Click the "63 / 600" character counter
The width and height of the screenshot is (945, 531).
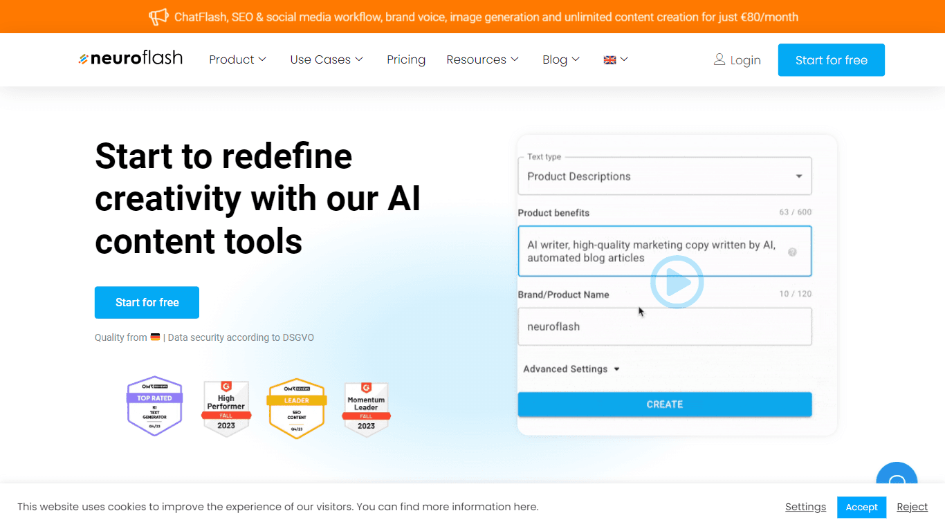(x=796, y=212)
